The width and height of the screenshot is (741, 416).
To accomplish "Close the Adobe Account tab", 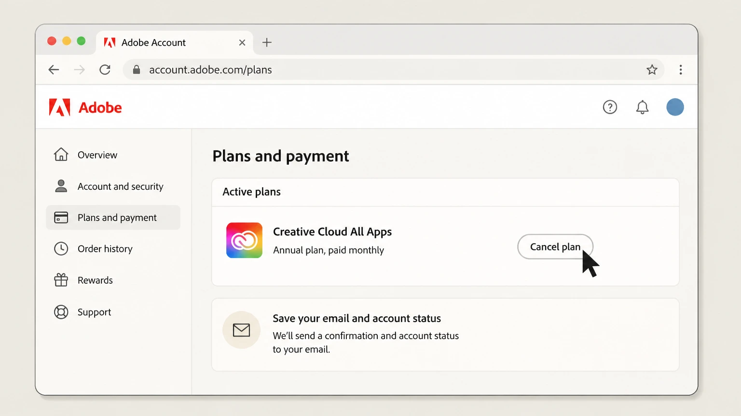I will [242, 42].
